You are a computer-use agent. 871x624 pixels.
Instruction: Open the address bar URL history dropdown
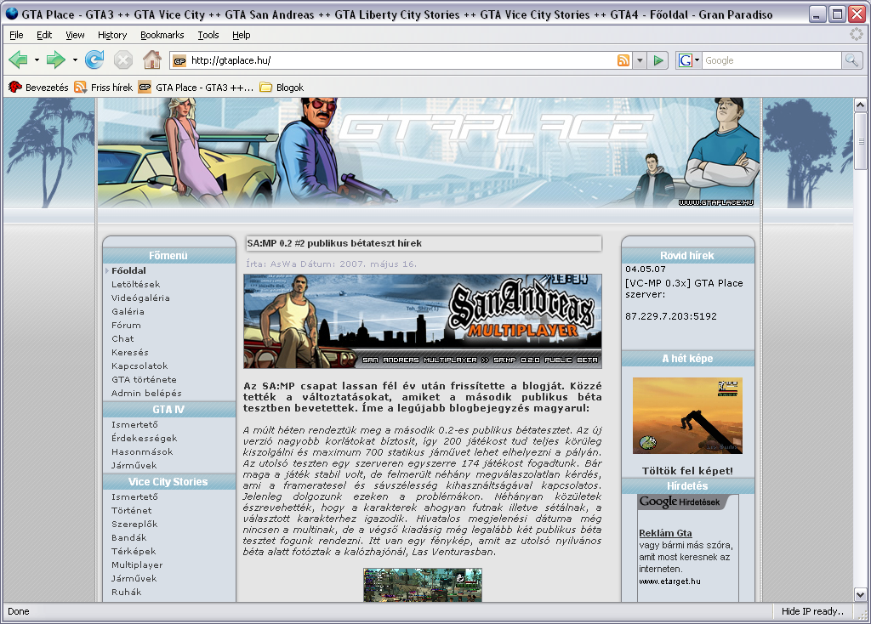(640, 60)
